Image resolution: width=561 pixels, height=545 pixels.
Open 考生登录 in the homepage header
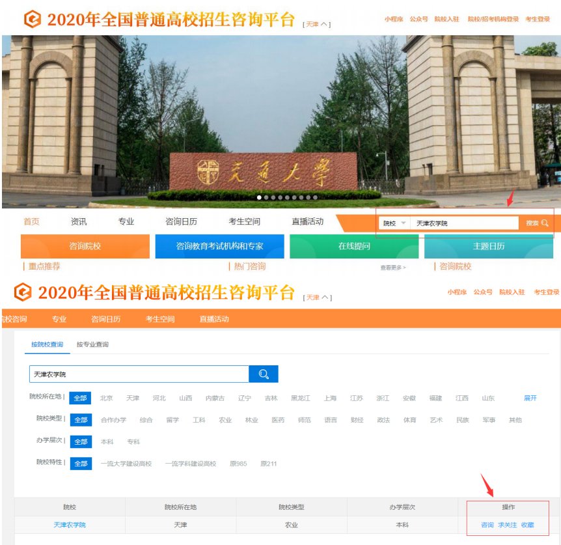(x=538, y=19)
